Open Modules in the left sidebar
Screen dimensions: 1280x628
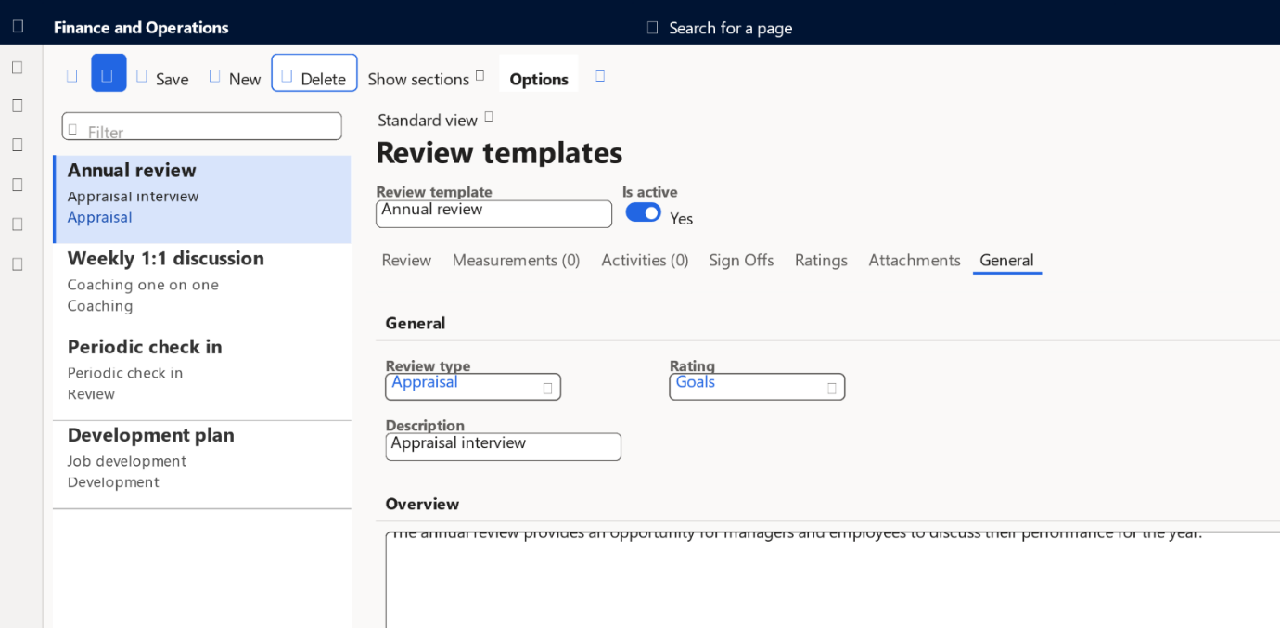pos(18,263)
